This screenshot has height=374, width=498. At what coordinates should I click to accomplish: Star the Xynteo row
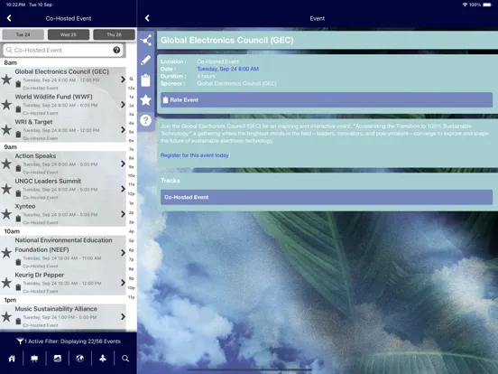click(x=6, y=214)
